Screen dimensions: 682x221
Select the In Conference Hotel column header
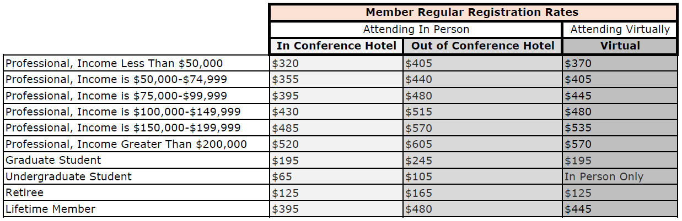click(336, 46)
